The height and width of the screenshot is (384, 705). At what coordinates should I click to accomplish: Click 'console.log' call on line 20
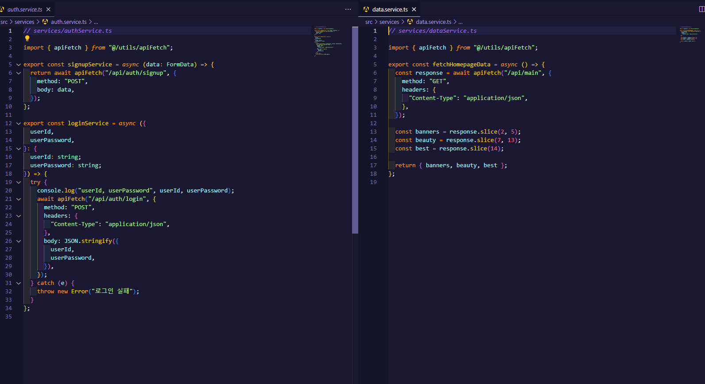coord(56,191)
